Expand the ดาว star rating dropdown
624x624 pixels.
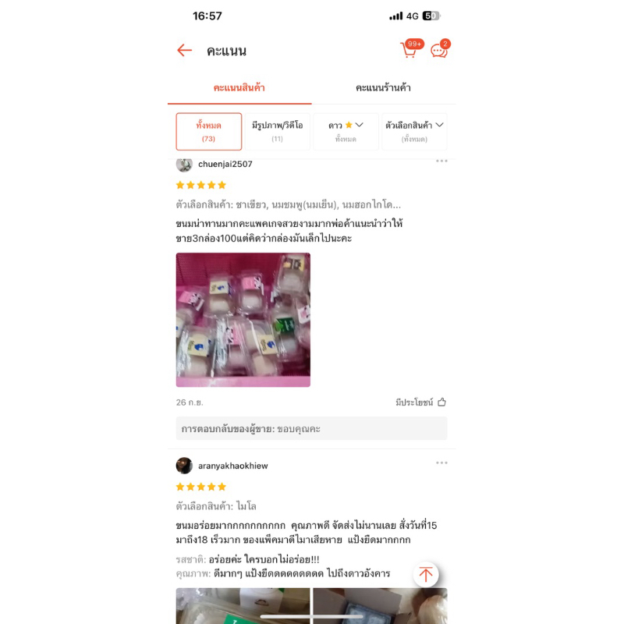coord(346,132)
